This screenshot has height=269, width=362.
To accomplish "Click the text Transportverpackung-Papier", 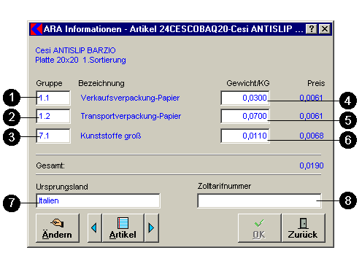I will (131, 116).
